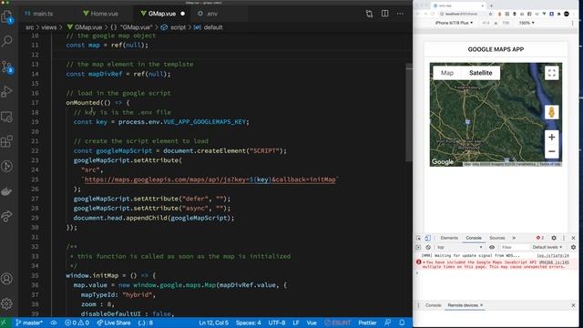583x328 pixels.
Task: Switch the map to Satellite view
Action: coord(480,73)
